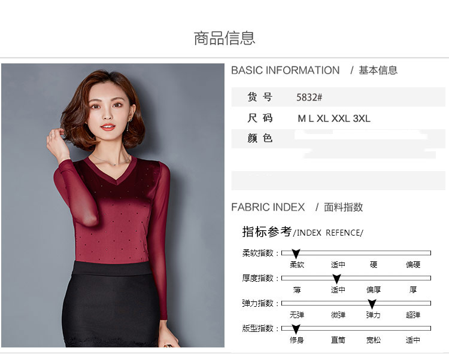This screenshot has width=449, height=360.
Task: Click the size list M L XL XXL 3XL
Action: point(334,118)
